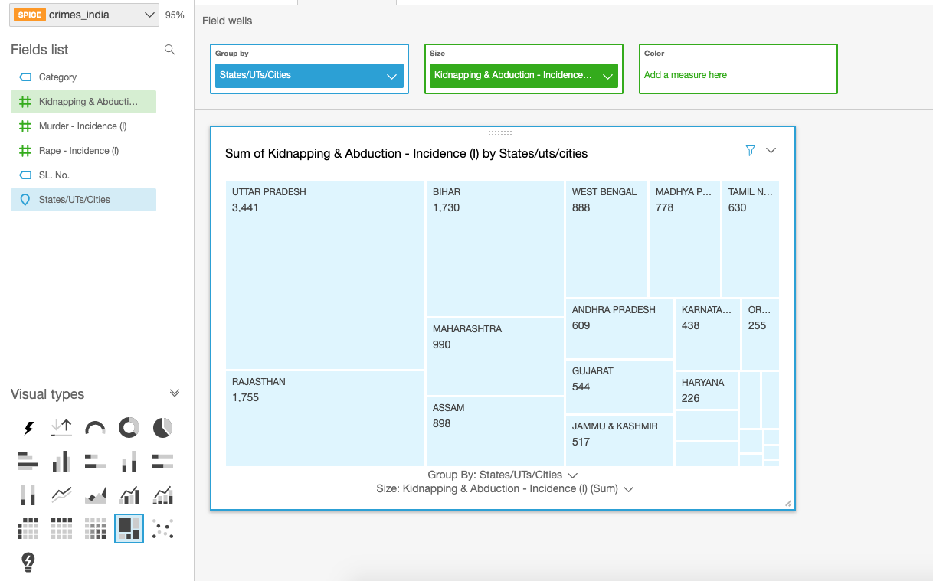Open the Kidnapping & Abduction Size dropdown
933x581 pixels.
607,76
